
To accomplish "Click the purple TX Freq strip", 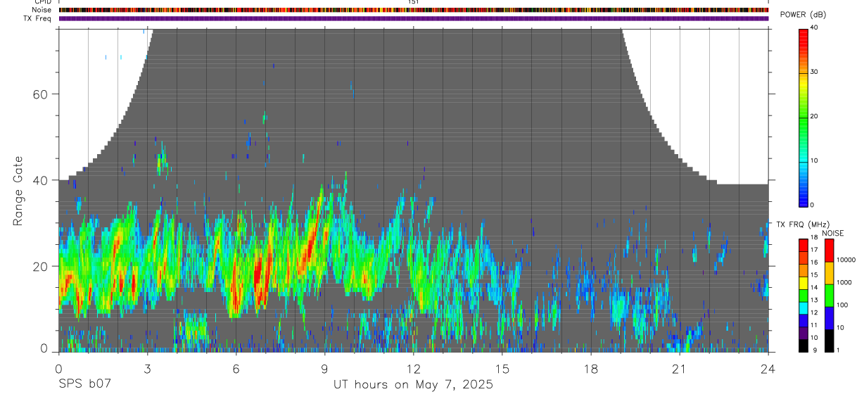I will (x=414, y=18).
